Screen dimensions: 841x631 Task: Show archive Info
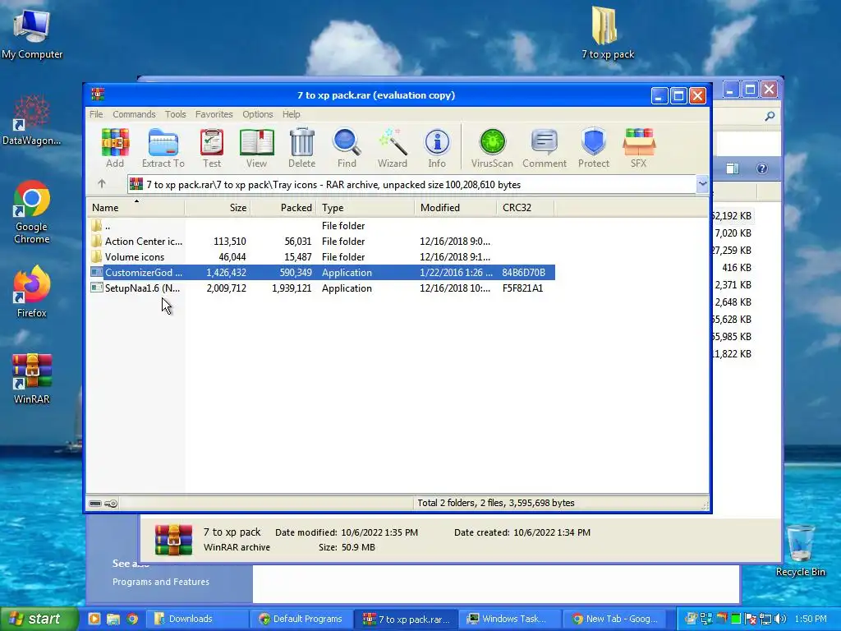(437, 148)
